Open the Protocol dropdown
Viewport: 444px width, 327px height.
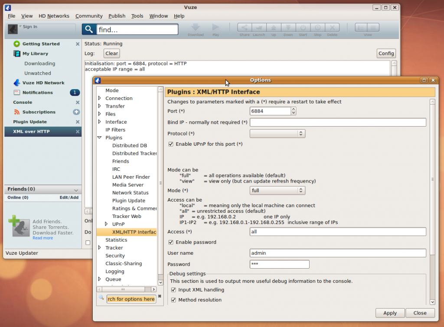(277, 134)
